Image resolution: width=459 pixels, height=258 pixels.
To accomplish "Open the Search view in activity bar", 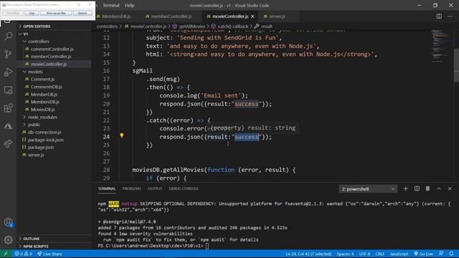I will point(8,36).
